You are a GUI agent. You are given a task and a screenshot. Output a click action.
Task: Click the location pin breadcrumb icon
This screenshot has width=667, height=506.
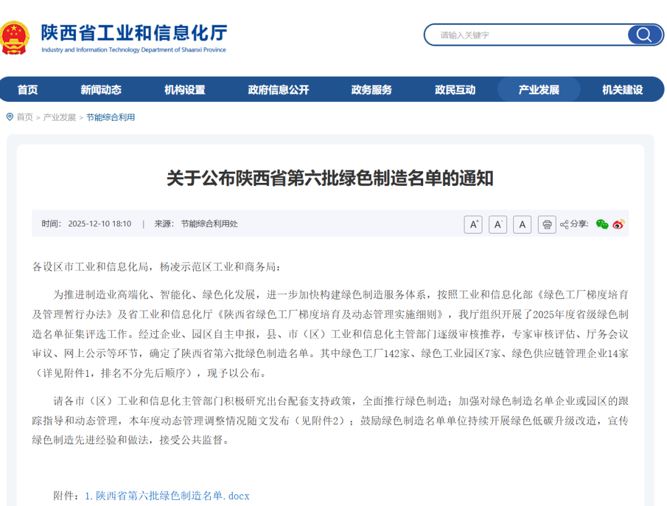[x=9, y=117]
